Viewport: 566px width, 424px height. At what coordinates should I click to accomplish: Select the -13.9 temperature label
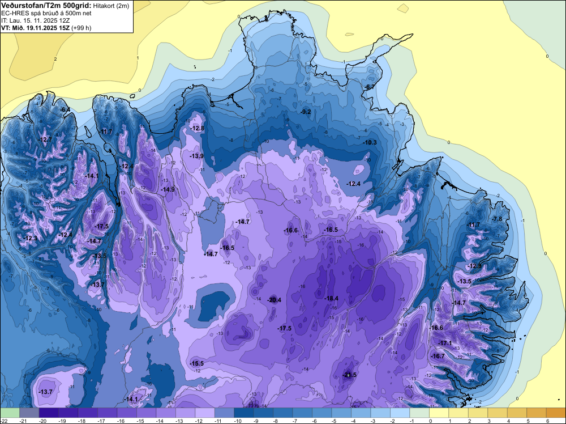click(x=197, y=156)
